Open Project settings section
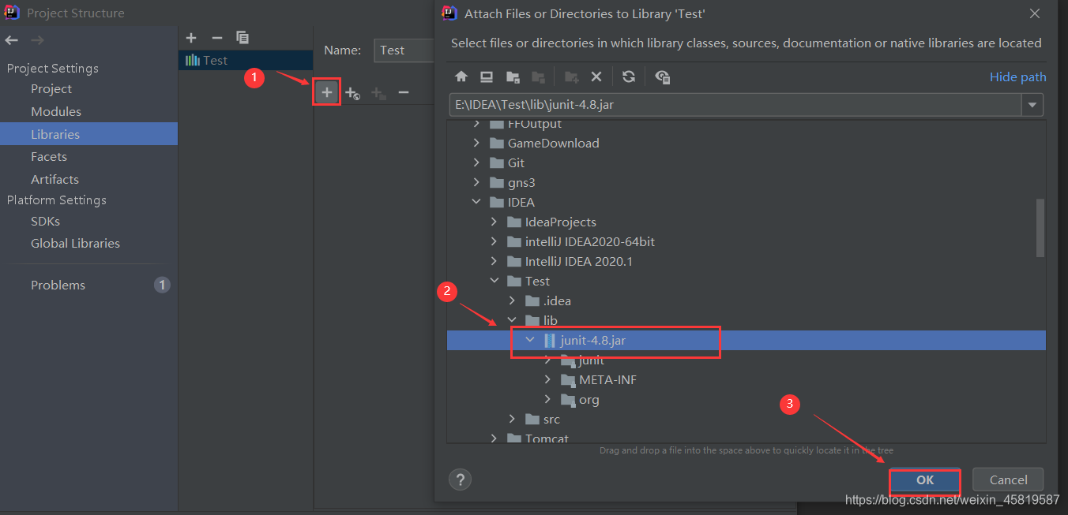The height and width of the screenshot is (515, 1068). 51,89
